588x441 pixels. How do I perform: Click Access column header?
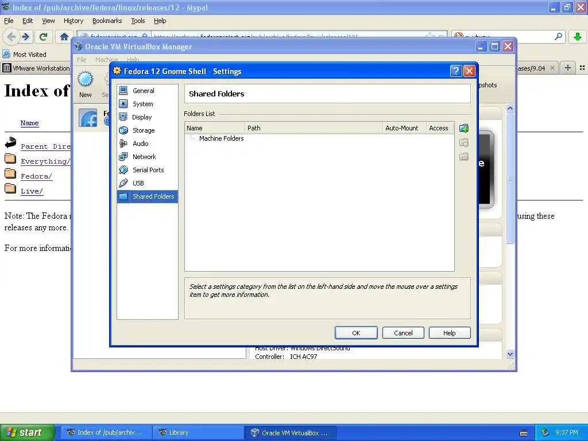[x=440, y=128]
